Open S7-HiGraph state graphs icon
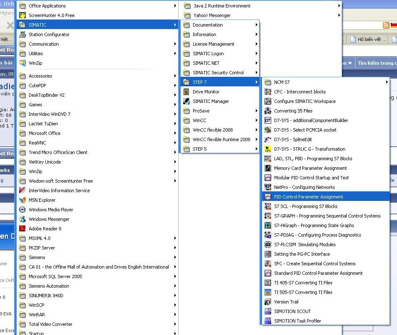397x335 pixels. pyautogui.click(x=267, y=225)
